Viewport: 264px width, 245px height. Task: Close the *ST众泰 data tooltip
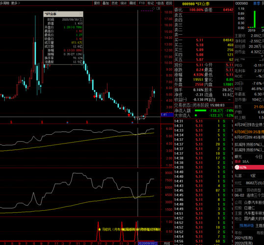coord(80,14)
